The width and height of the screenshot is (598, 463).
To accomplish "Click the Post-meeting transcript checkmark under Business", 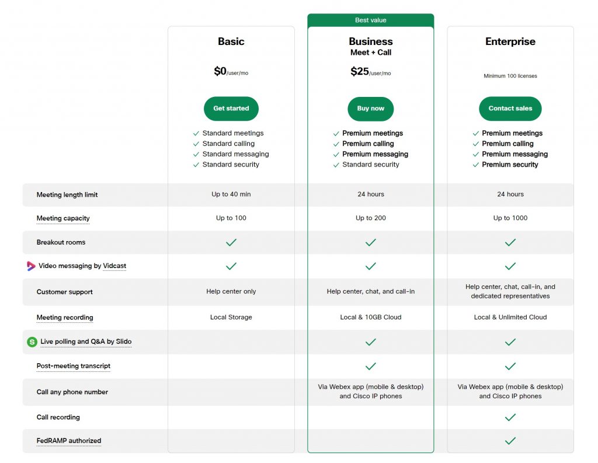I will pyautogui.click(x=370, y=367).
